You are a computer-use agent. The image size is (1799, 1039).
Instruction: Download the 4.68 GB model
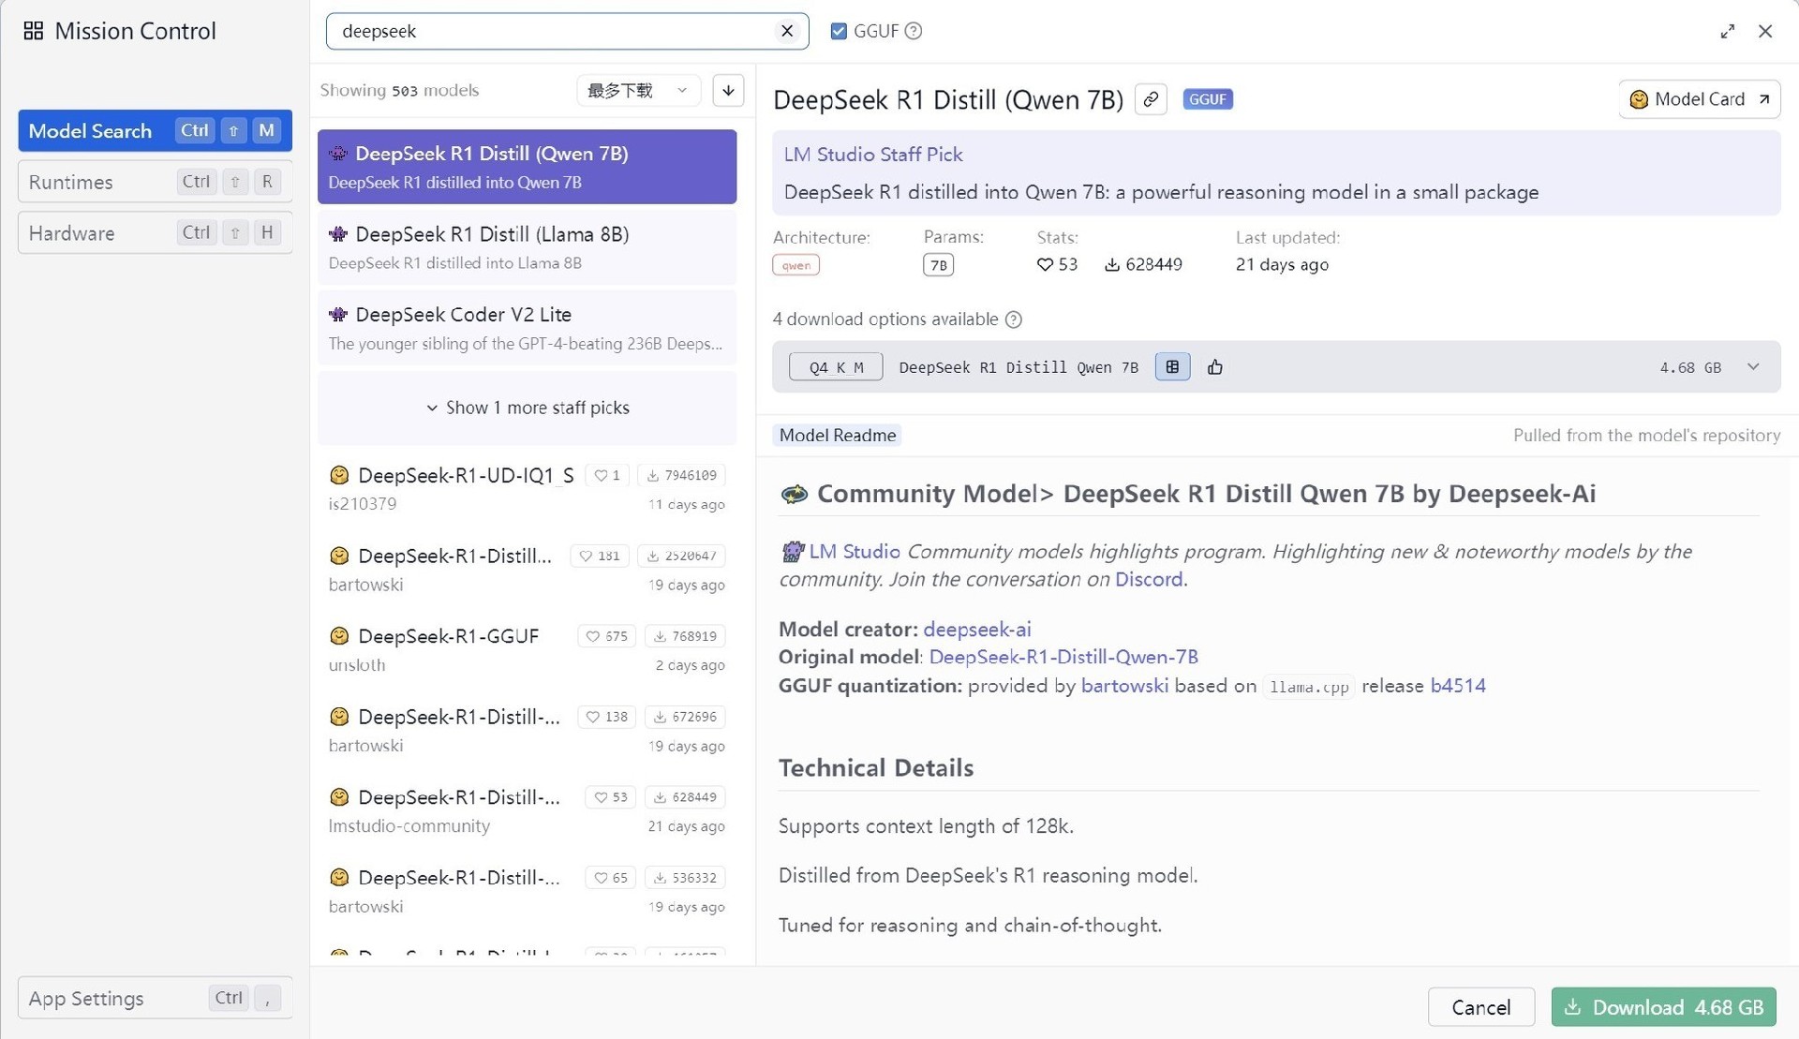(x=1664, y=1007)
